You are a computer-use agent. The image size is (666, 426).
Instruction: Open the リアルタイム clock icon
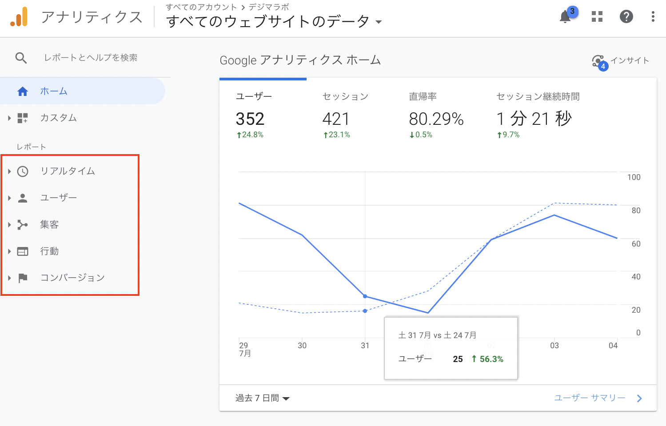tap(22, 171)
